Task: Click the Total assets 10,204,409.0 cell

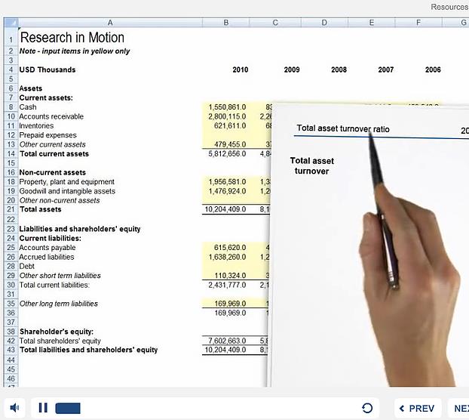Action: (x=226, y=209)
